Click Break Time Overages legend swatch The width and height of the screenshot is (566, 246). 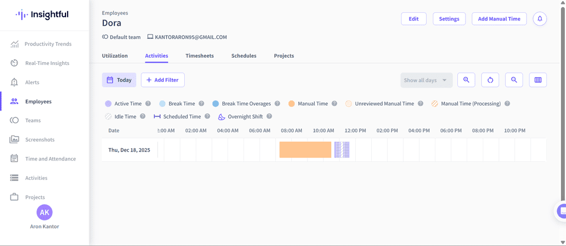coord(215,104)
